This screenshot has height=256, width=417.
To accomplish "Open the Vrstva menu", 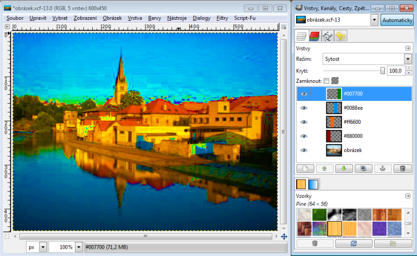I will (135, 18).
